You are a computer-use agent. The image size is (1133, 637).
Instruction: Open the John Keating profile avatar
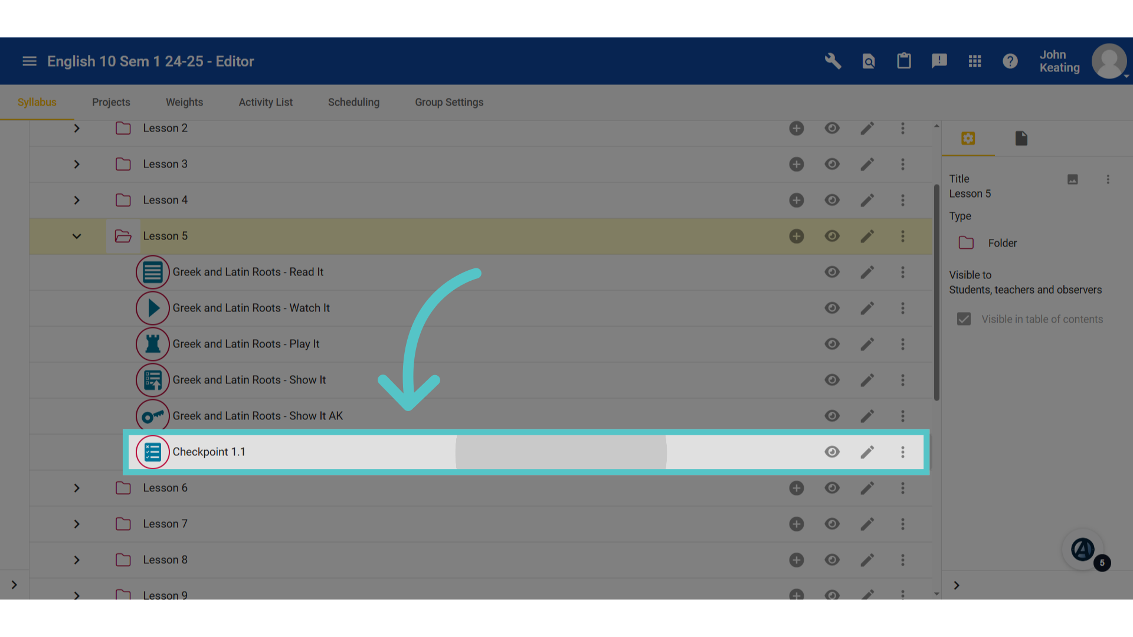pos(1109,61)
